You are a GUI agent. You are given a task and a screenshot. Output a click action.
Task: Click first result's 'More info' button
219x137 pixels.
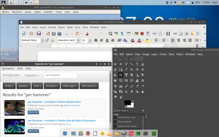point(33,112)
